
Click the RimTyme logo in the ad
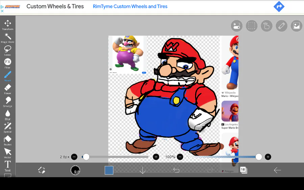pos(12,7)
